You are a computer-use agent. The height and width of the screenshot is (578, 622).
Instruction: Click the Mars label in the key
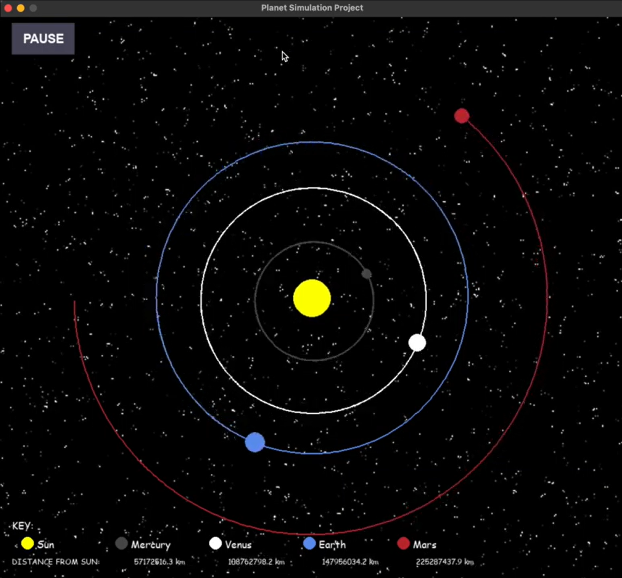(x=425, y=545)
